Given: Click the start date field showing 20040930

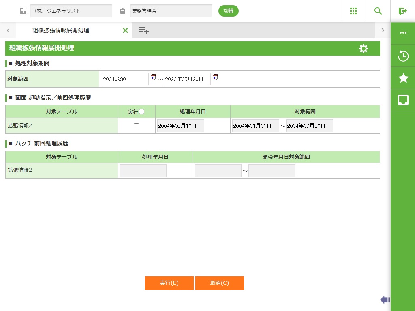Looking at the screenshot, I should tap(125, 79).
